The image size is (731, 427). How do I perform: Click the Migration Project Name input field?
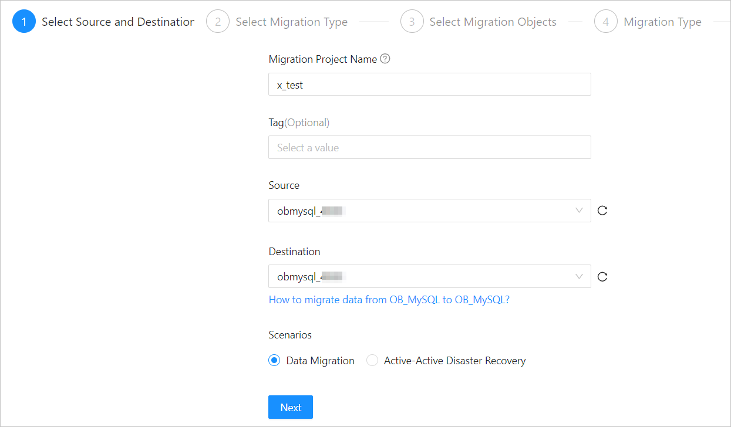429,84
